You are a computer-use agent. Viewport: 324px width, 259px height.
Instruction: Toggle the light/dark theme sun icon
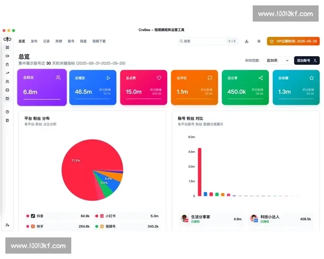pyautogui.click(x=259, y=41)
